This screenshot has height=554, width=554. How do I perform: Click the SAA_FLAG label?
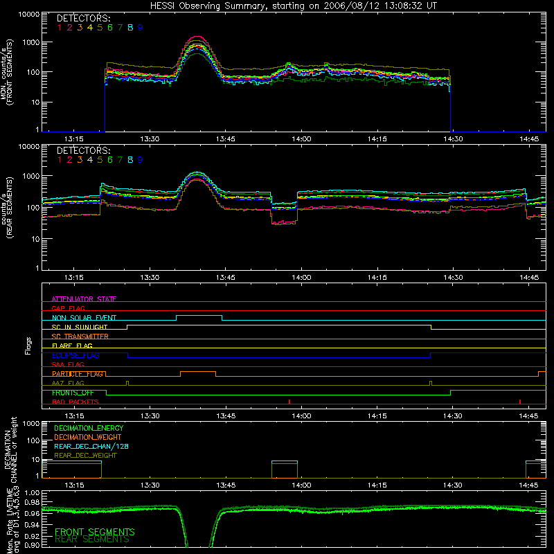[x=68, y=364]
